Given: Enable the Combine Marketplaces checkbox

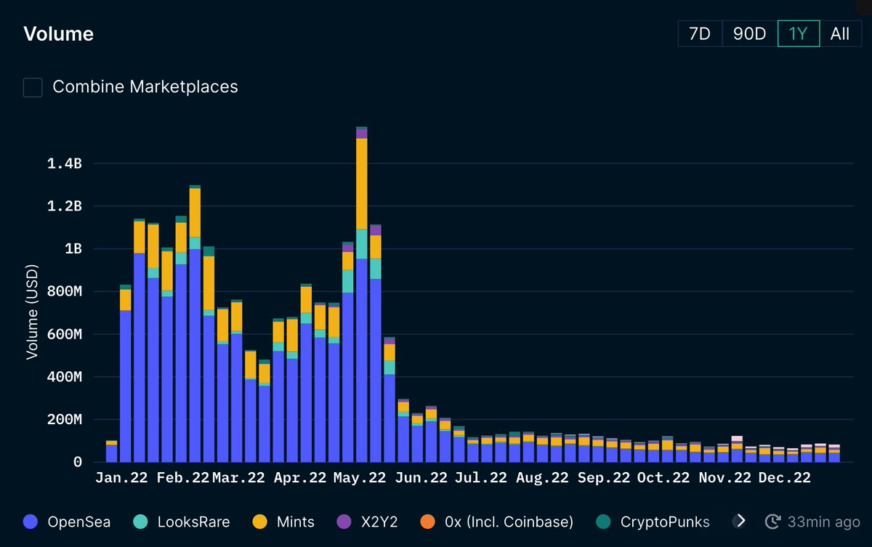Looking at the screenshot, I should (33, 87).
